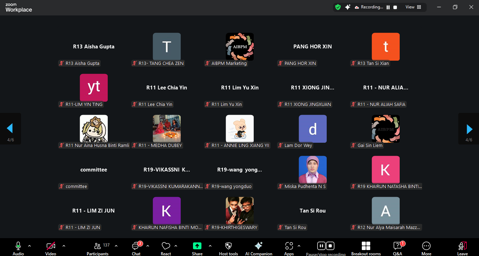The width and height of the screenshot is (479, 256).
Task: Expand the video options arrow
Action: pos(64,246)
